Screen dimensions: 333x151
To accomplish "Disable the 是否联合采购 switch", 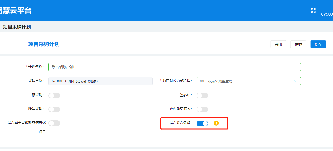I will [202, 124].
